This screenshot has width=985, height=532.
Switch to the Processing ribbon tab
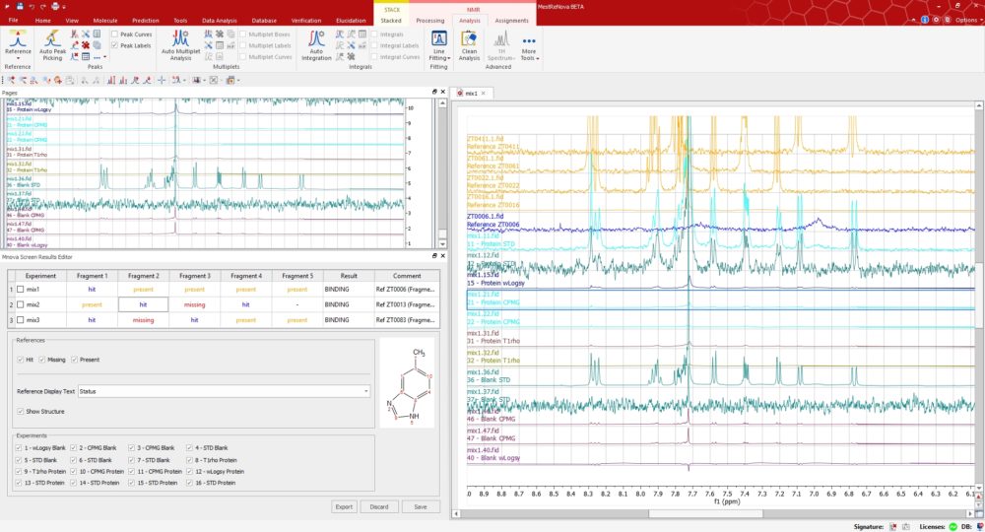point(429,20)
